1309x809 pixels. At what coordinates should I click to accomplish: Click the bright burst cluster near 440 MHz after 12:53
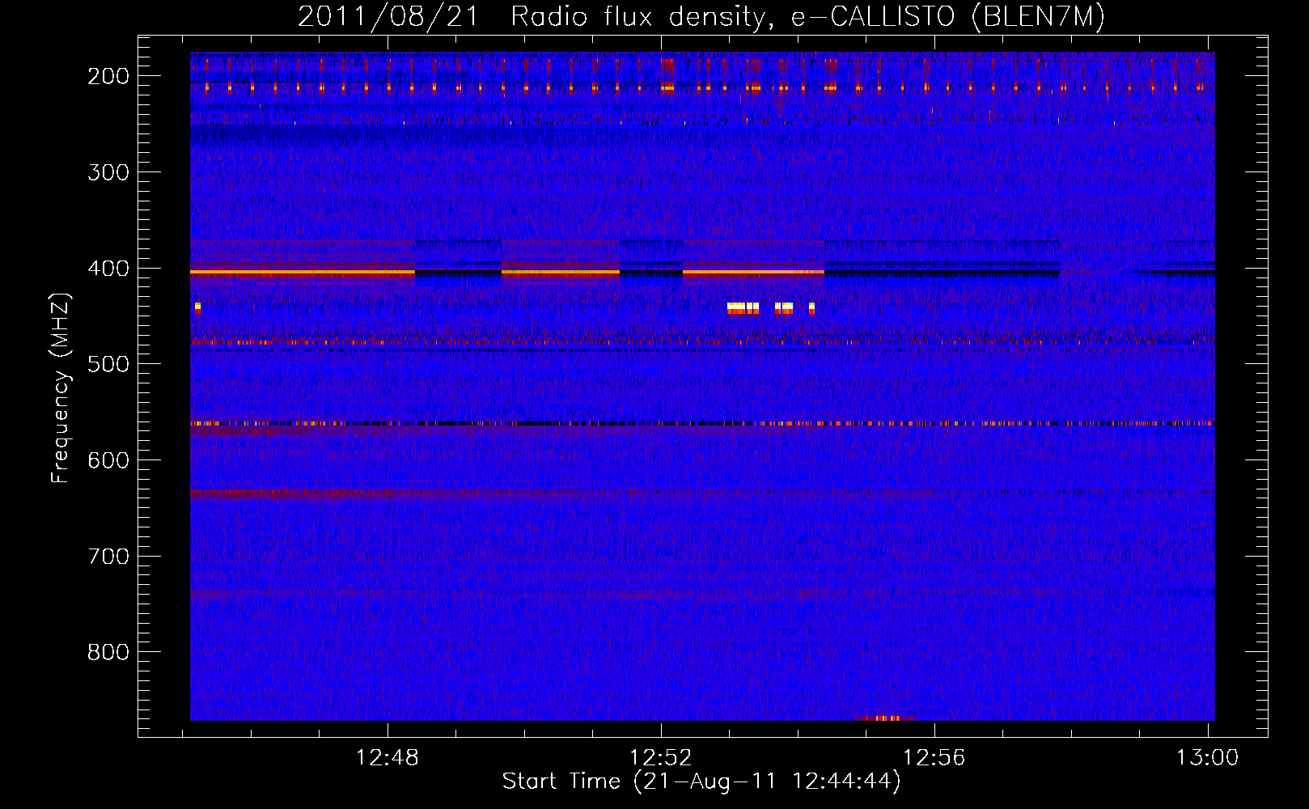pos(771,307)
